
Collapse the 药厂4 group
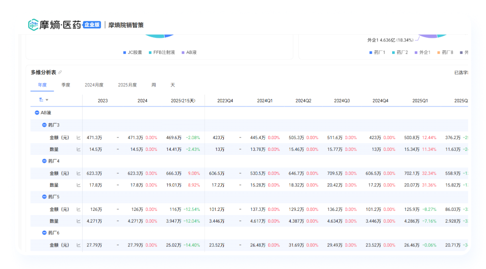click(x=44, y=161)
